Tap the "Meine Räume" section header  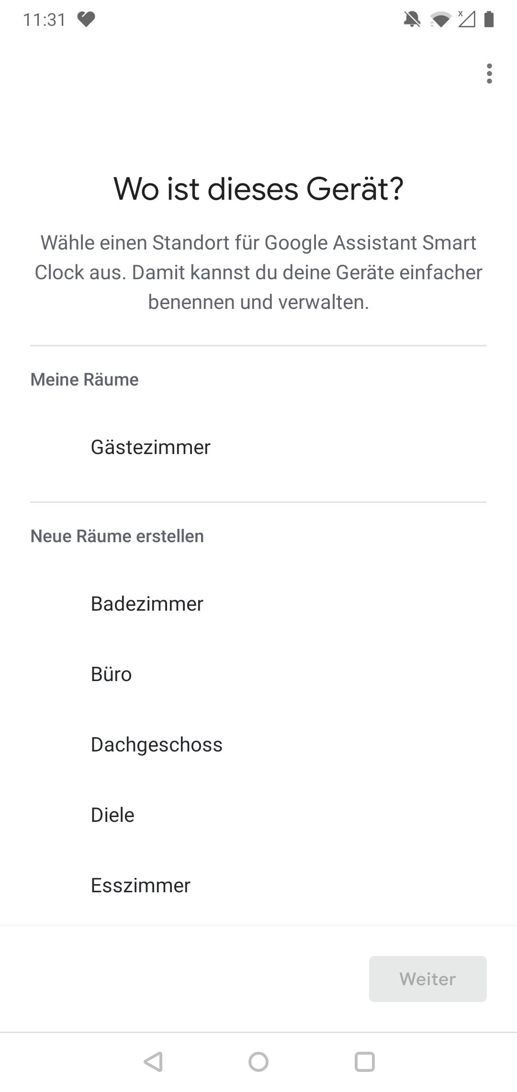(85, 379)
